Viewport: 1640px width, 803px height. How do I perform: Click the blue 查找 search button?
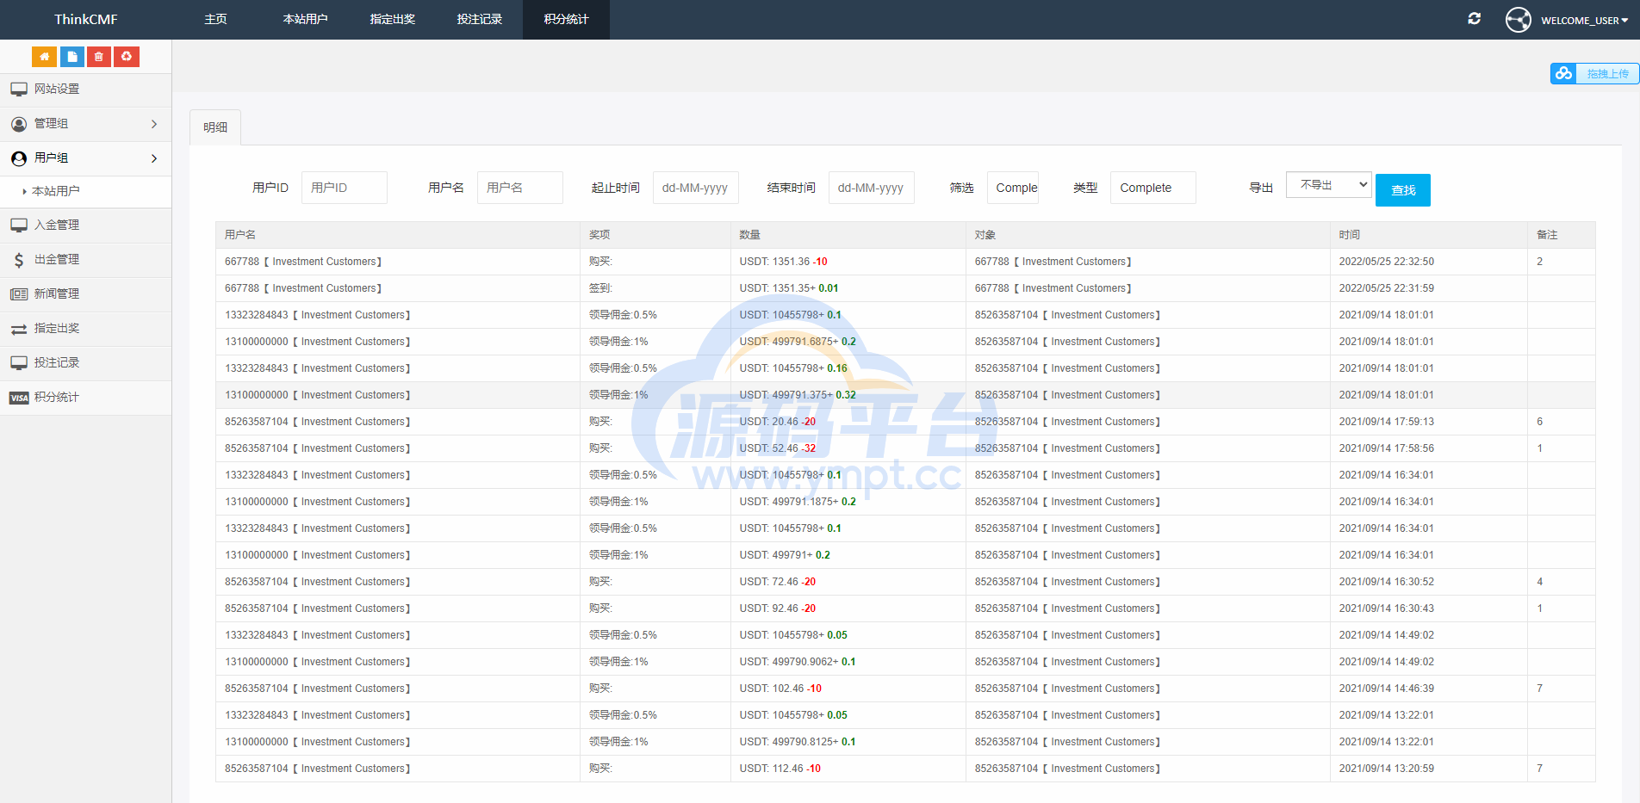tap(1402, 190)
